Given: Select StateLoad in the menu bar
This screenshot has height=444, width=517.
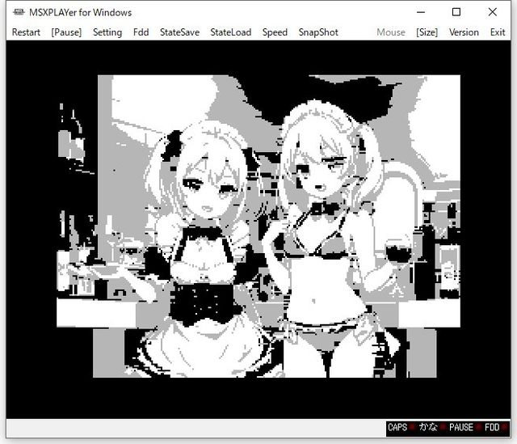Looking at the screenshot, I should tap(231, 32).
